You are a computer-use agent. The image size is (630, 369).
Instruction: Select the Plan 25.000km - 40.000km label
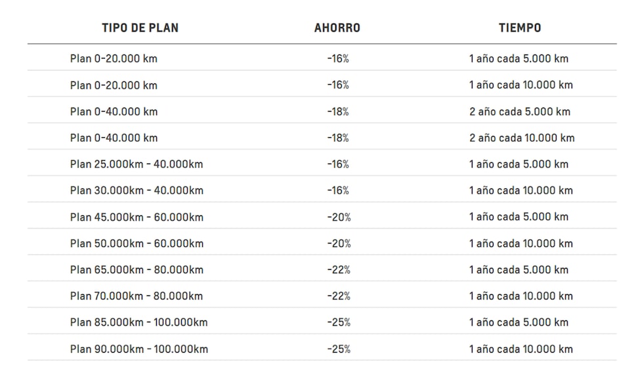(x=136, y=164)
